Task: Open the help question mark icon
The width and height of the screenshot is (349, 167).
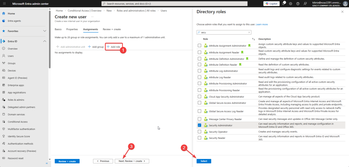Action: (x=298, y=4)
